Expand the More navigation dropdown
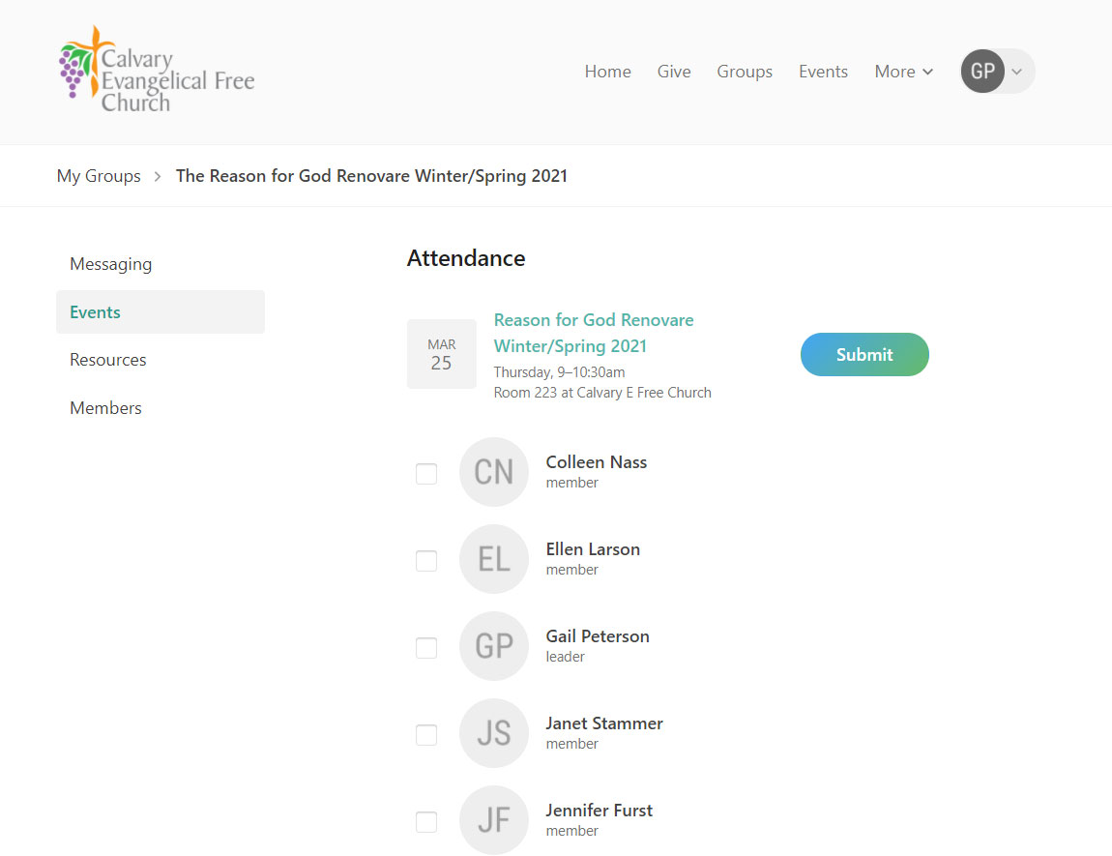 (903, 72)
